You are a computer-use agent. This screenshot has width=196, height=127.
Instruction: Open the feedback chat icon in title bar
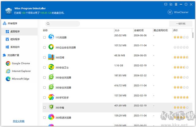pos(166,4)
